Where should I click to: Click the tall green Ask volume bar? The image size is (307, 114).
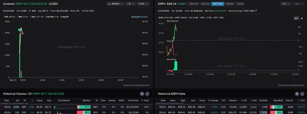19,55
